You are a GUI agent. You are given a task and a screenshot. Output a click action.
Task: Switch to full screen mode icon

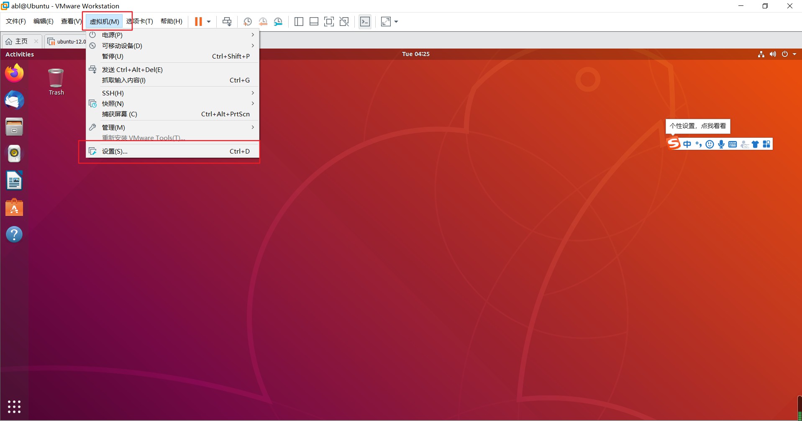tap(329, 21)
